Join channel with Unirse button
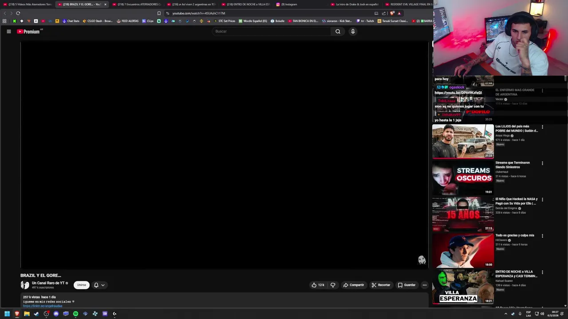 point(82,285)
